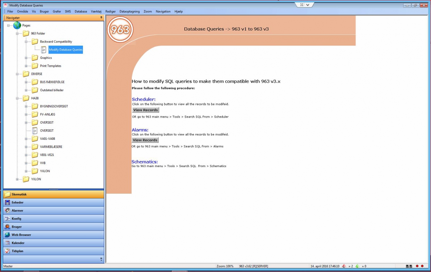Click the Skematisk folder icon in navigation bar

click(x=7, y=194)
